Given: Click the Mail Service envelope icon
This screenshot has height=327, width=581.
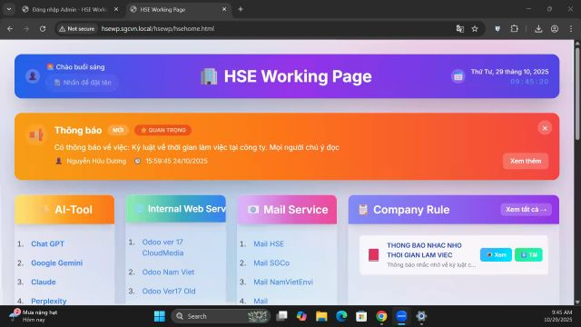Looking at the screenshot, I should point(253,210).
